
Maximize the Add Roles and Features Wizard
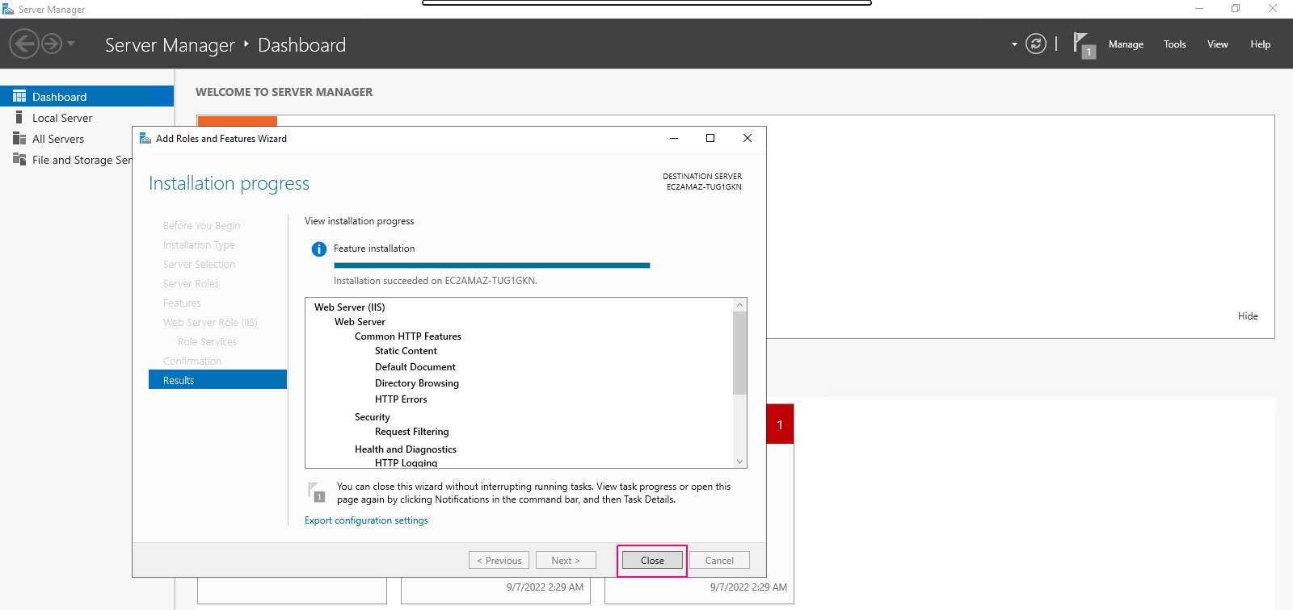pos(710,138)
